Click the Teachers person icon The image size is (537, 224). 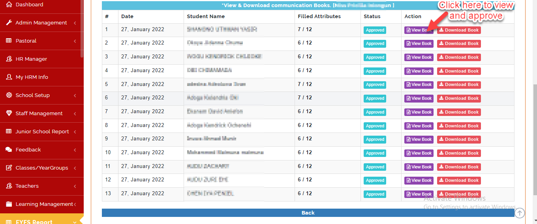pyautogui.click(x=9, y=186)
